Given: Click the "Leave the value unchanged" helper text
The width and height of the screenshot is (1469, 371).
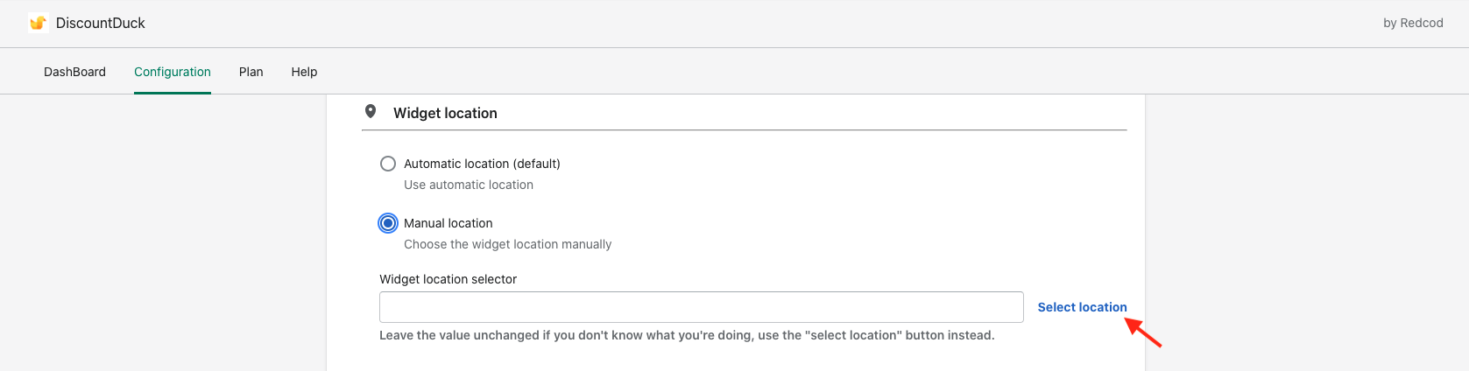Looking at the screenshot, I should 687,335.
